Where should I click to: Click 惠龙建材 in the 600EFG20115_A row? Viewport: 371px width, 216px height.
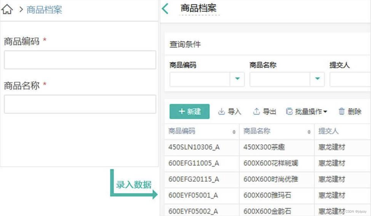[332, 179]
